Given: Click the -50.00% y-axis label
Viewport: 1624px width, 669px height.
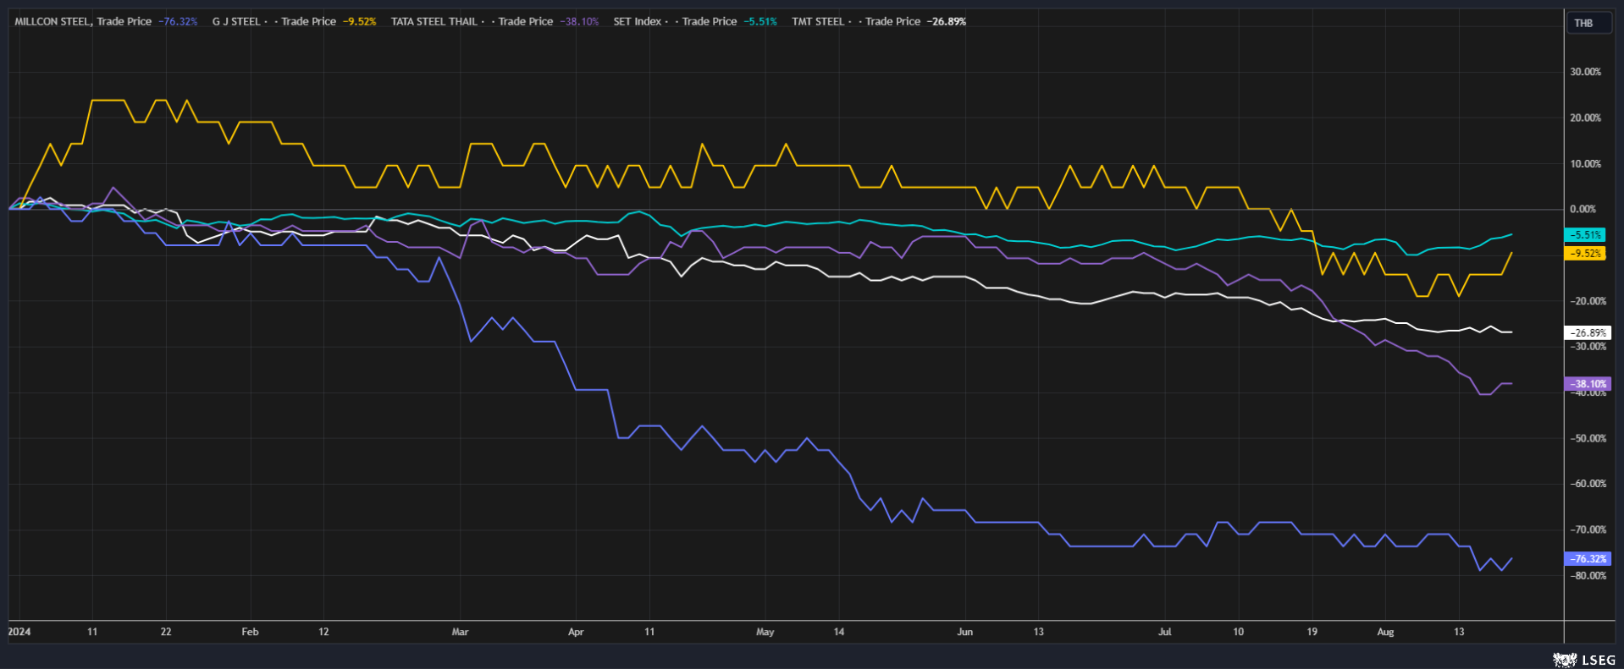Looking at the screenshot, I should coord(1587,439).
